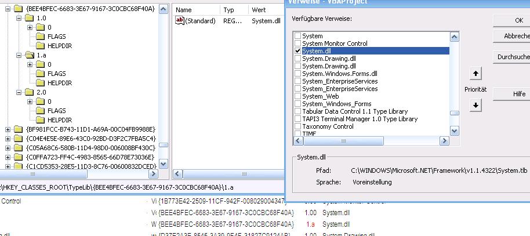Move reference priority up with arrow button
Screen dimensions: 530x236
(x=475, y=74)
